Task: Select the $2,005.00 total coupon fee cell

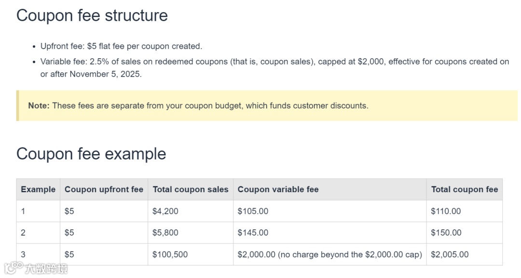Action: tap(450, 254)
